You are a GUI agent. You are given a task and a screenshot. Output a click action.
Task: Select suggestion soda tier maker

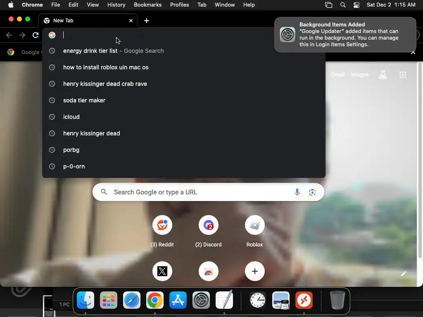(184, 100)
